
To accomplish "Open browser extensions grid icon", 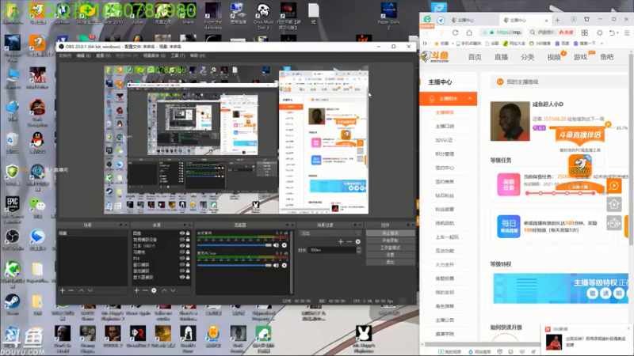I will 585,32.
